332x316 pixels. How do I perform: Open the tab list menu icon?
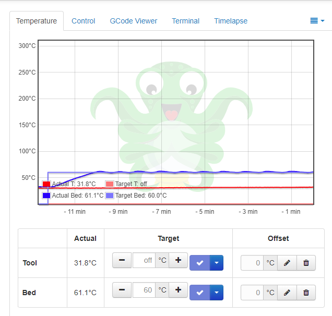[x=317, y=21]
